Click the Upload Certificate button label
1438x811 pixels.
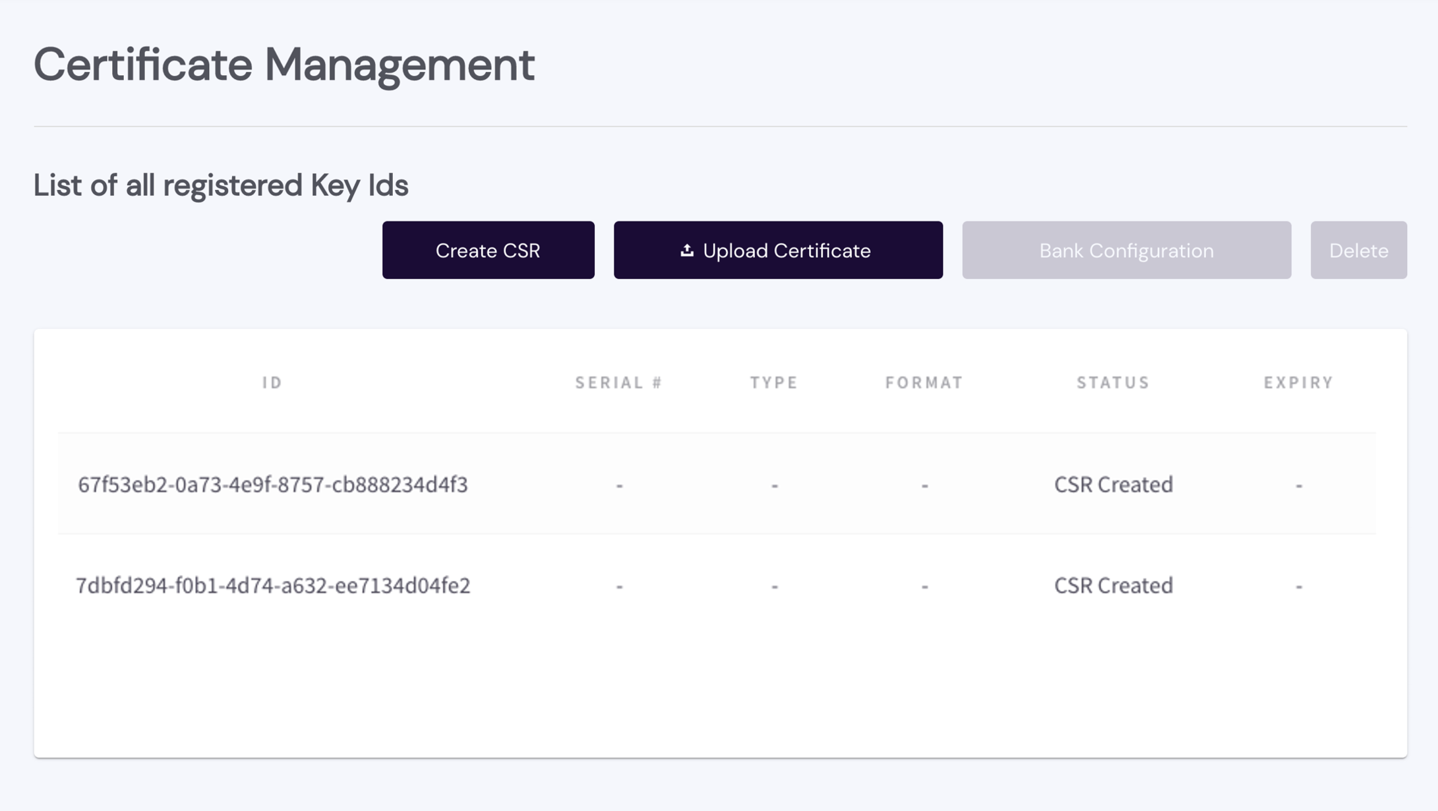(787, 251)
